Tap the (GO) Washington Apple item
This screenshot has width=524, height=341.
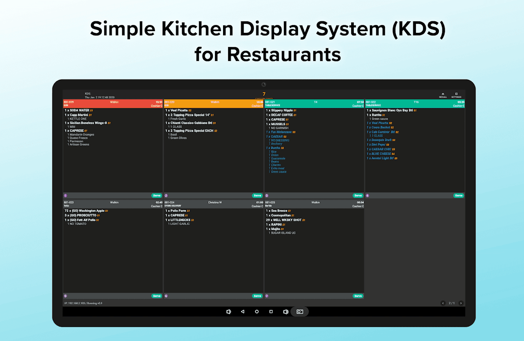pos(86,211)
